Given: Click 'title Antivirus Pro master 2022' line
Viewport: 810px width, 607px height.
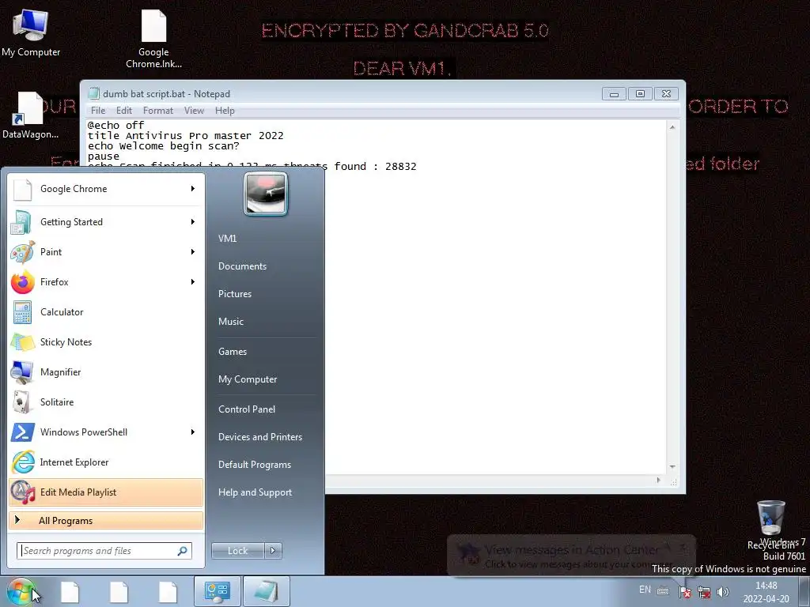Looking at the screenshot, I should 185,136.
